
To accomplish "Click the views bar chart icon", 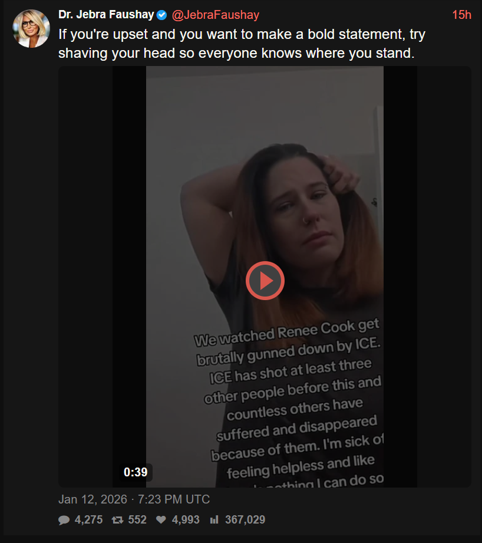I will pos(214,520).
